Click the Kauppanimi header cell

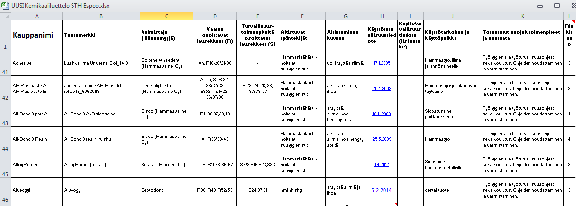[37, 35]
